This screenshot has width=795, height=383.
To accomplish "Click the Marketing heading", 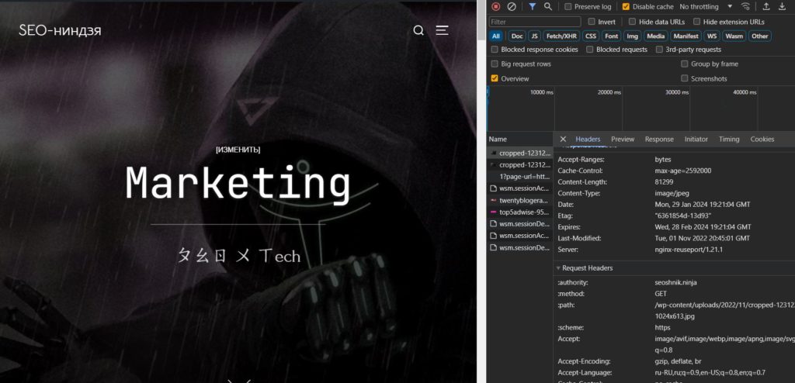I will pyautogui.click(x=238, y=184).
